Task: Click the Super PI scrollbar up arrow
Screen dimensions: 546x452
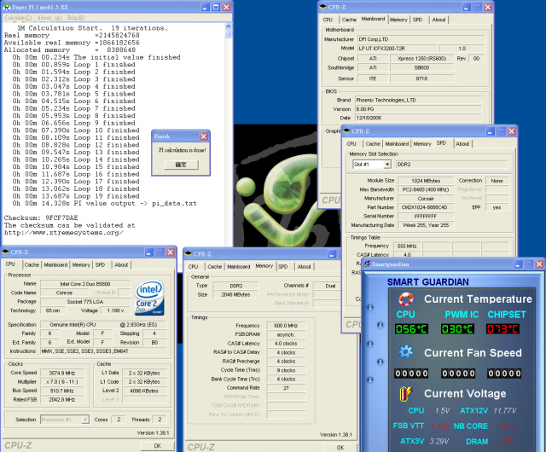Action: (228, 26)
